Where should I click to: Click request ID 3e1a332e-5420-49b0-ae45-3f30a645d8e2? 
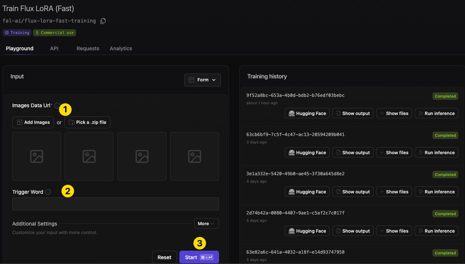pos(295,174)
